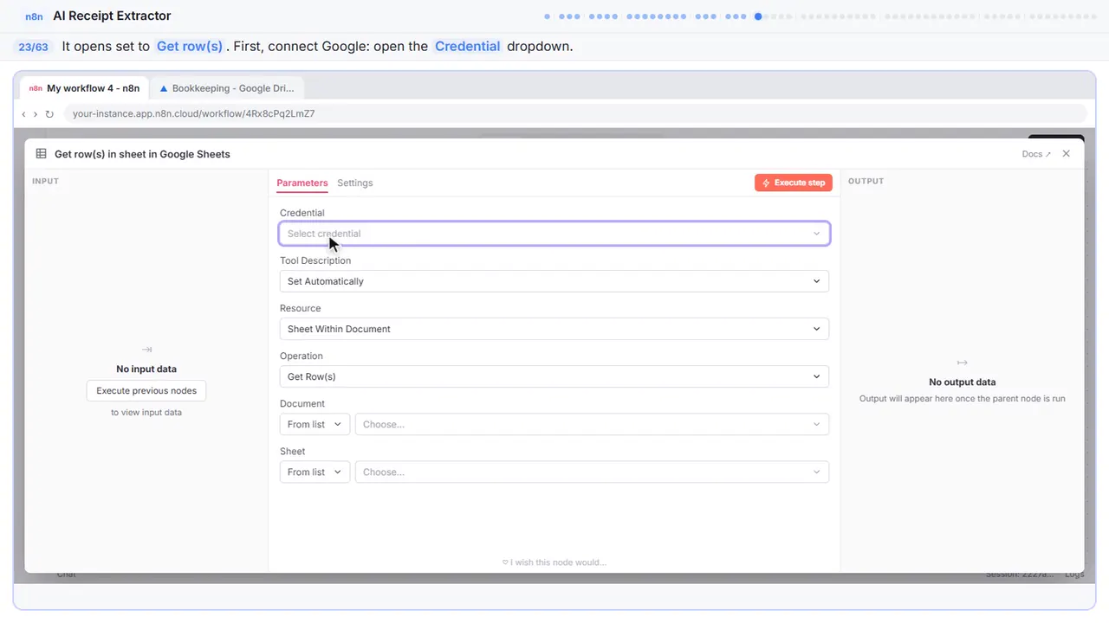This screenshot has height=623, width=1109.
Task: Expand the Operation dropdown showing Get Row(s)
Action: pos(554,376)
